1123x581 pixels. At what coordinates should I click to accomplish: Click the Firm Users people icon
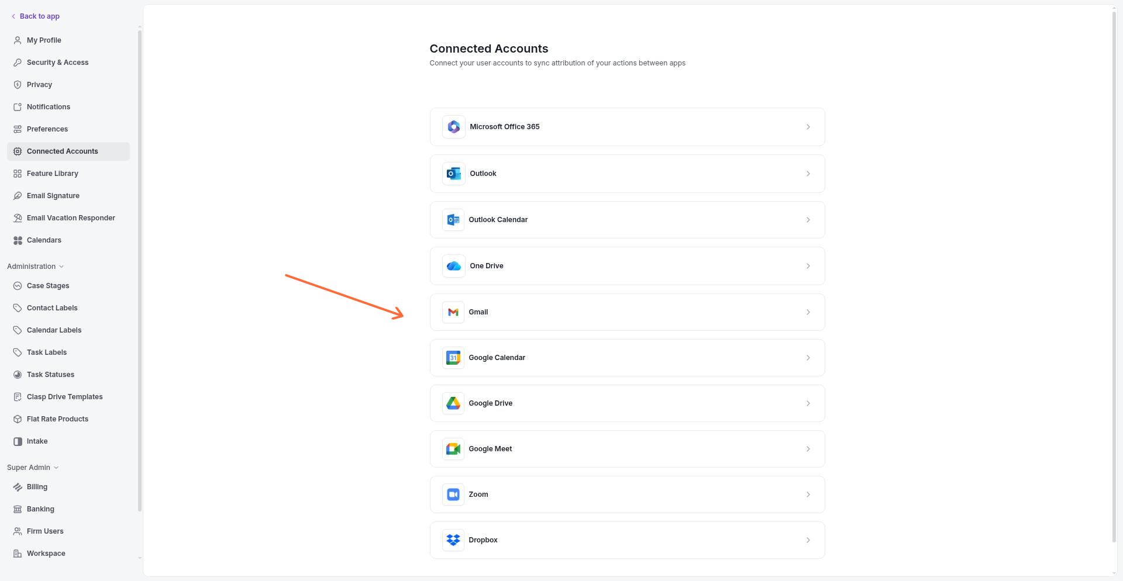pyautogui.click(x=18, y=531)
